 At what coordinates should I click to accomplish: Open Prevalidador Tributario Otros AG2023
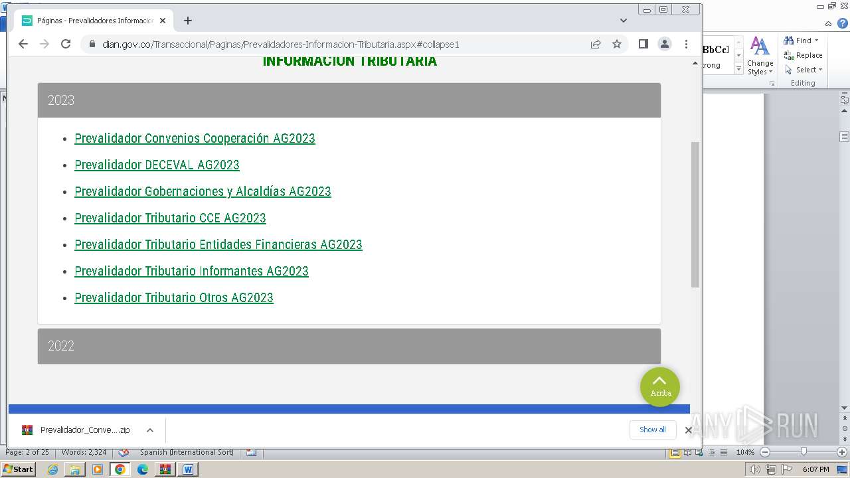click(174, 297)
